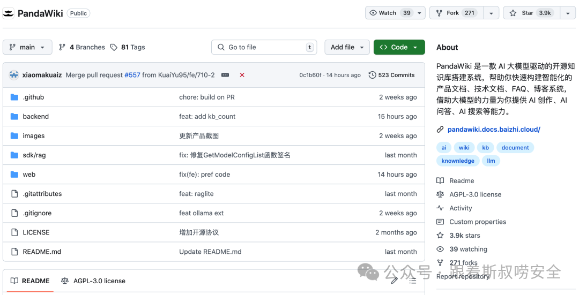Select the 'wiki' topic tag
Viewport: 579px width, 295px height.
click(464, 148)
